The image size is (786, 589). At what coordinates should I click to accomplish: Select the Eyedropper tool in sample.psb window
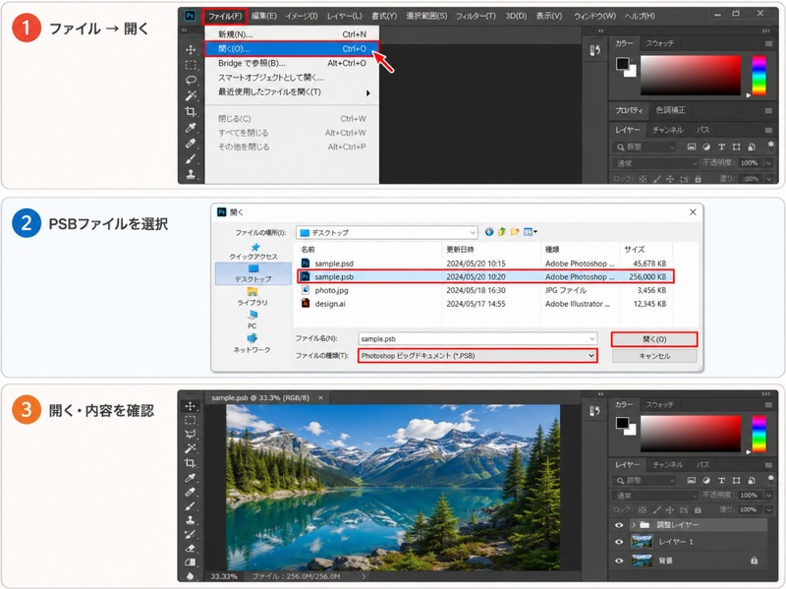[x=190, y=477]
